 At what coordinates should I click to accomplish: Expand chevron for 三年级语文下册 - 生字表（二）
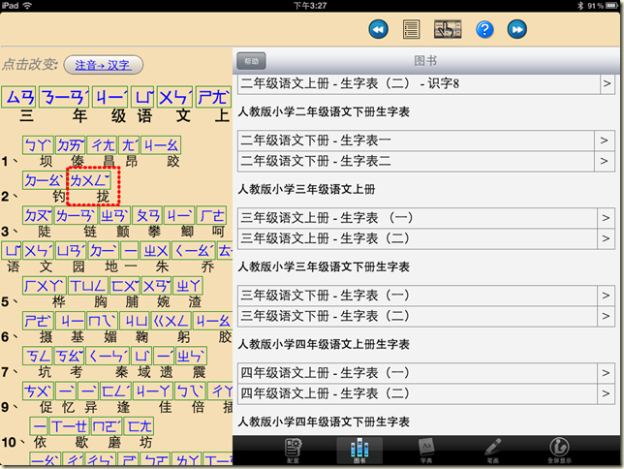606,316
